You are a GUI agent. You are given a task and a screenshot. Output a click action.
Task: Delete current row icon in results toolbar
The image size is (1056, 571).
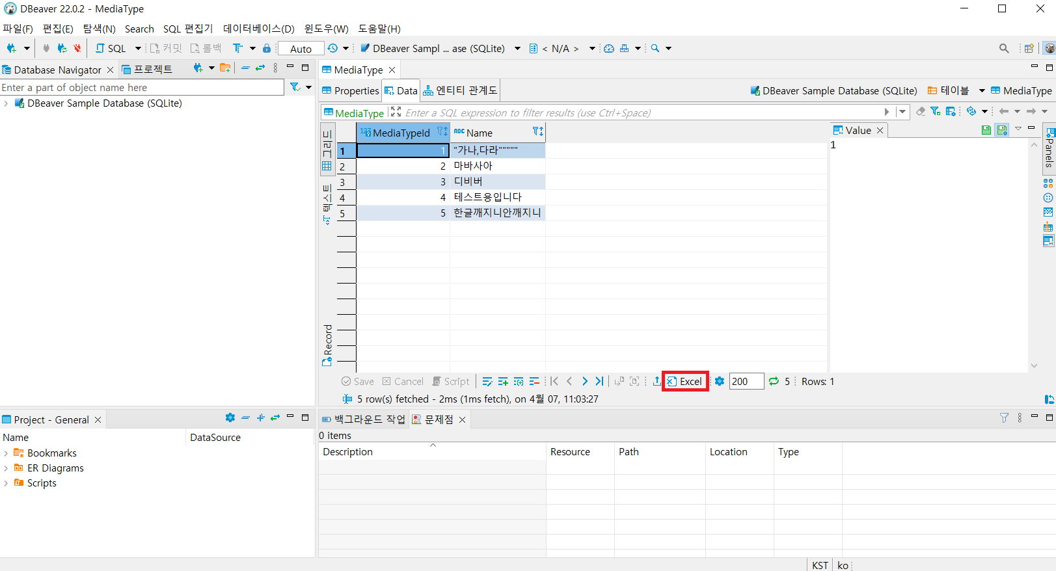pos(534,382)
